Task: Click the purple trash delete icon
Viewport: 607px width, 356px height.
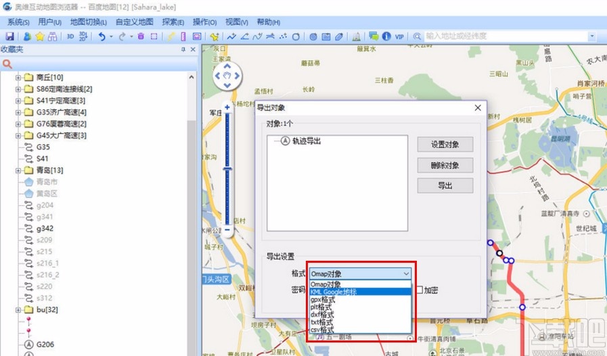Action: 141,36
